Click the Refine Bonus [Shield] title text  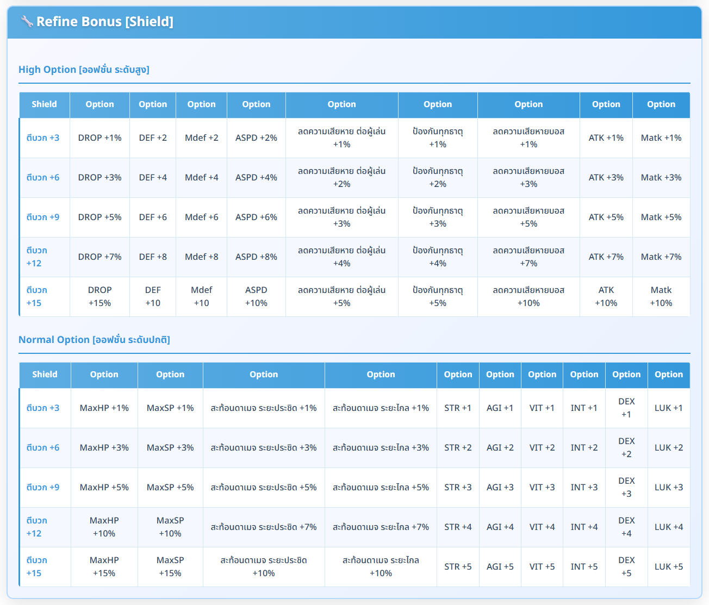[x=104, y=22]
